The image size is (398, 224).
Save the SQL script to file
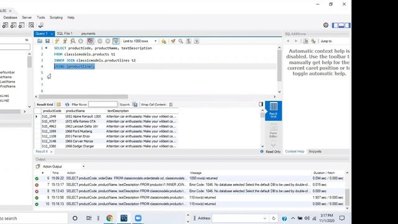point(47,41)
